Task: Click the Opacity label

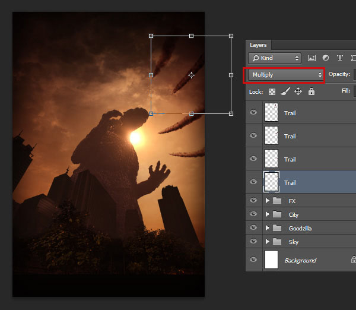Action: 339,74
